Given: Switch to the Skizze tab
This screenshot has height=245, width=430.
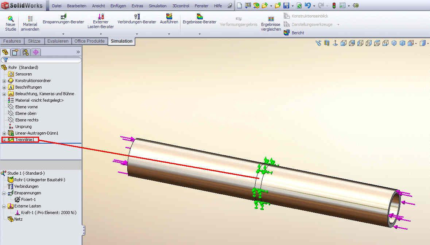Looking at the screenshot, I should (x=34, y=41).
